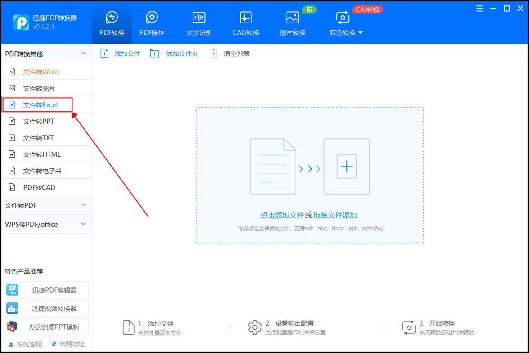
Task: Click the 迅捷PDF编辑器 product icon
Action: pyautogui.click(x=13, y=290)
